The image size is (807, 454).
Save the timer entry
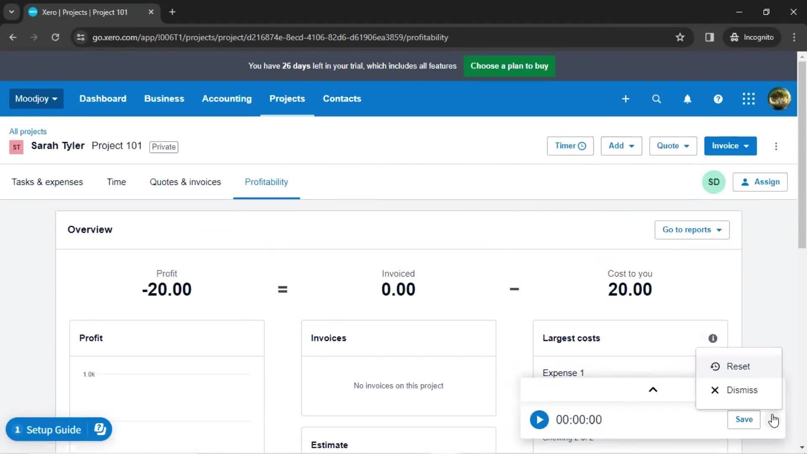(744, 420)
